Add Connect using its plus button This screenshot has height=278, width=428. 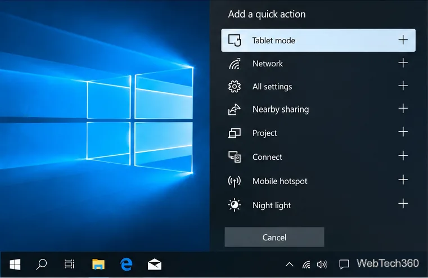pos(403,156)
